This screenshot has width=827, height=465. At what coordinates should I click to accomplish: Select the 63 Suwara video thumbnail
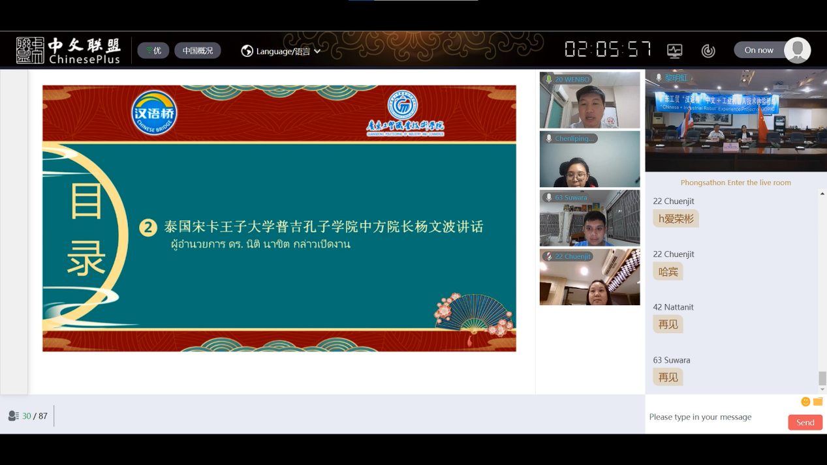[589, 218]
